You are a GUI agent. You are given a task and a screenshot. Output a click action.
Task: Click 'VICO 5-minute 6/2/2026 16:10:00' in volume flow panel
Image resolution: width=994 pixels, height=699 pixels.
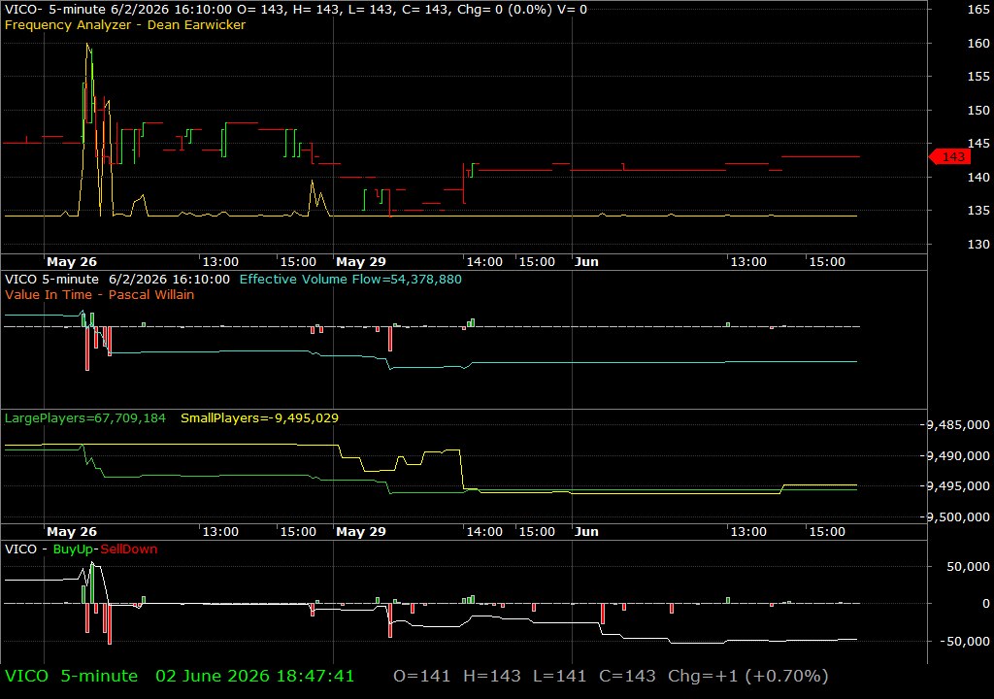(x=117, y=279)
